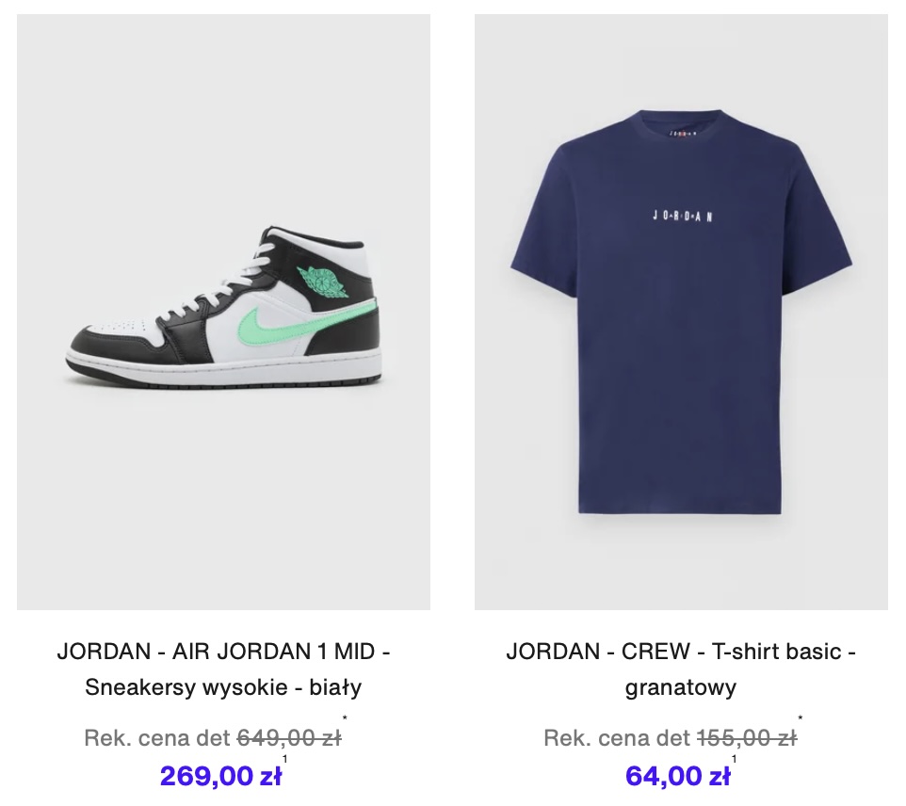Screen dimensions: 906x806
Task: Click the crossed-out 649,00 zł price
Action: (289, 738)
